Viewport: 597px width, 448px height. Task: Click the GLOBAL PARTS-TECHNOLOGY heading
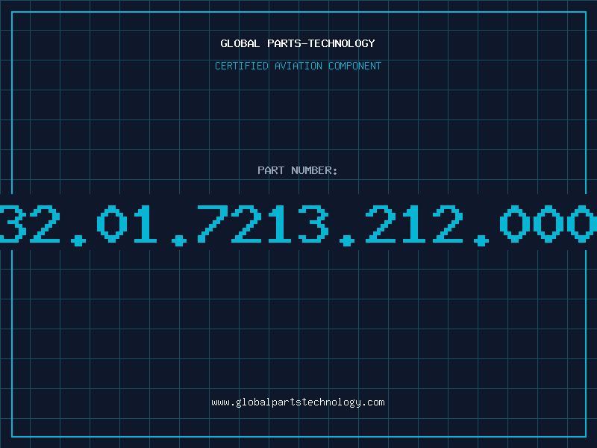point(298,43)
